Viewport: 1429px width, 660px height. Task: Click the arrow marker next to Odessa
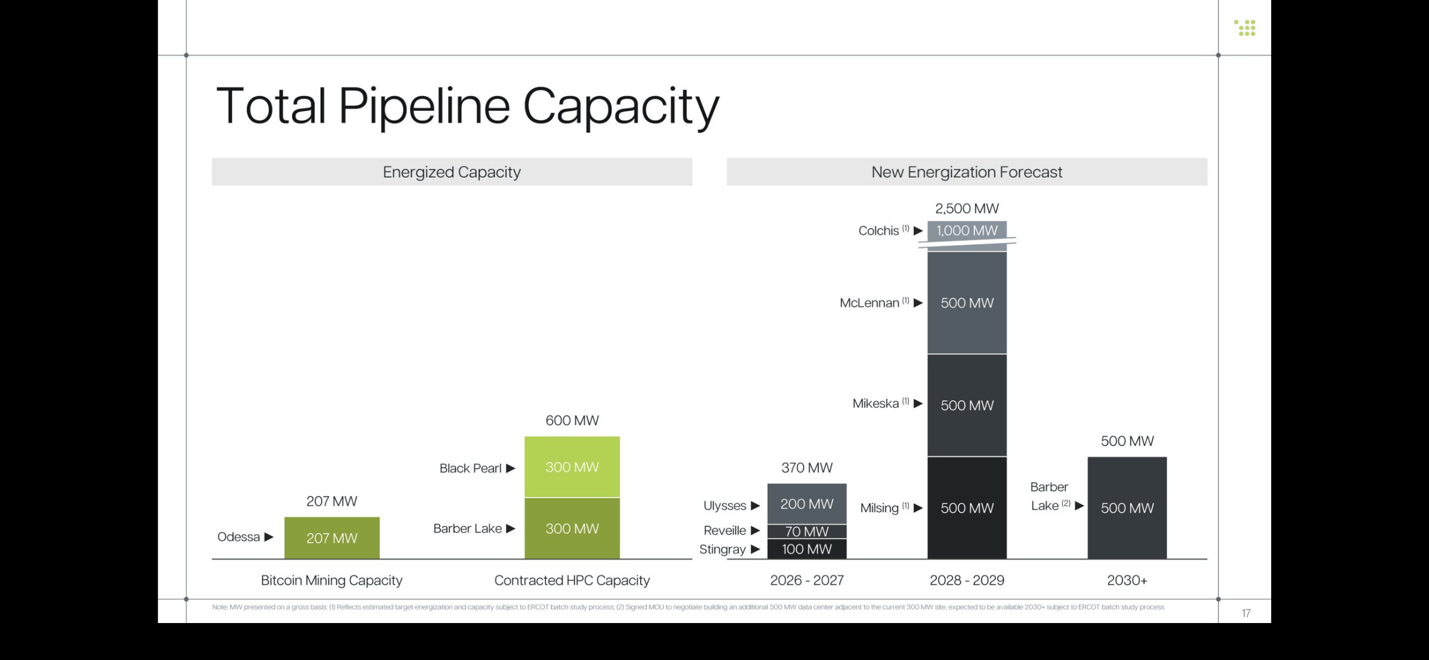269,537
